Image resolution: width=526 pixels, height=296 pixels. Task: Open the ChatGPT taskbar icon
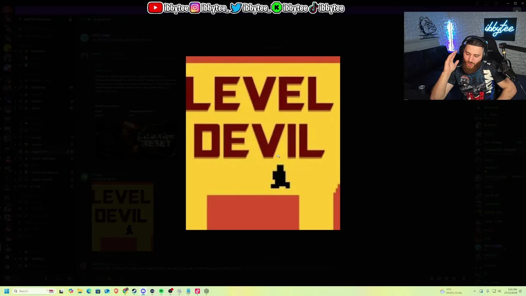click(206, 291)
